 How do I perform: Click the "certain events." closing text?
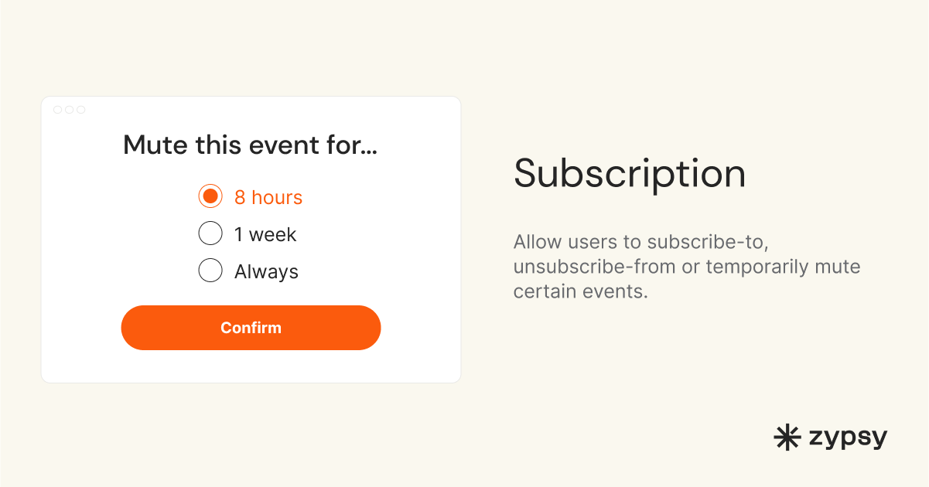580,293
